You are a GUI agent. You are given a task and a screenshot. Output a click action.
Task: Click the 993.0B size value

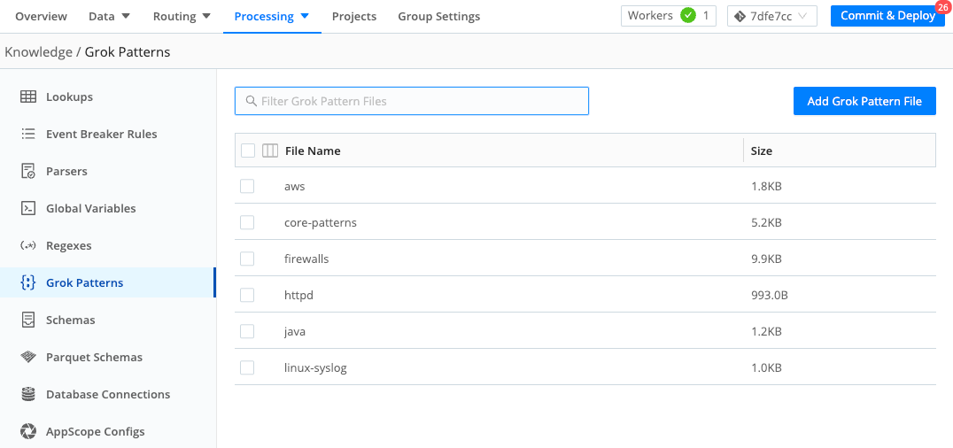click(x=770, y=296)
